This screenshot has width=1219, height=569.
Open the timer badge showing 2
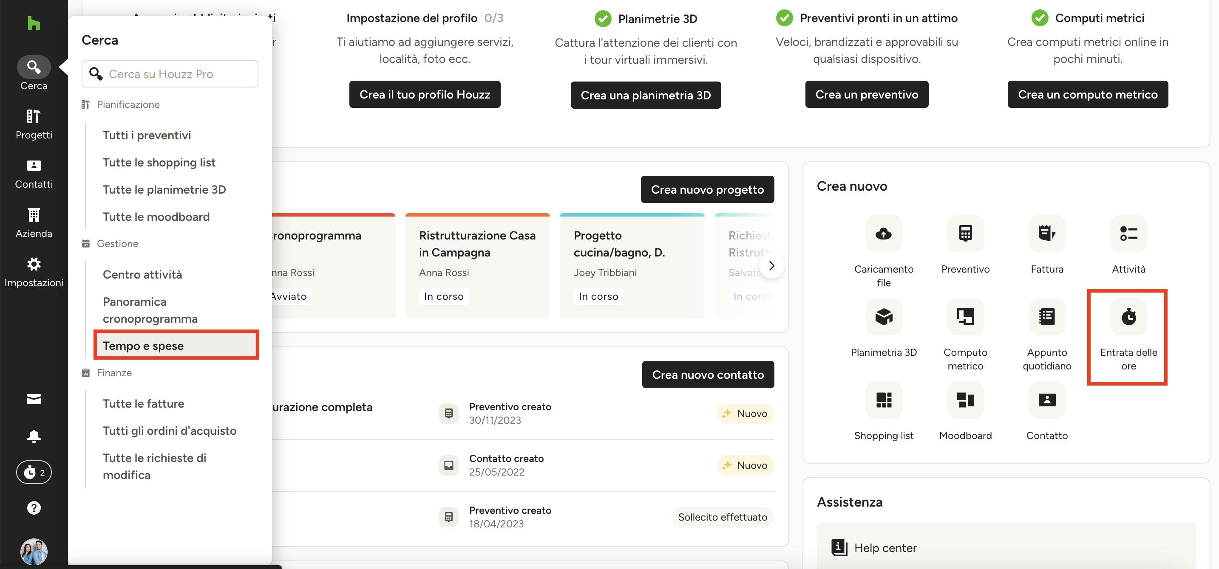34,472
